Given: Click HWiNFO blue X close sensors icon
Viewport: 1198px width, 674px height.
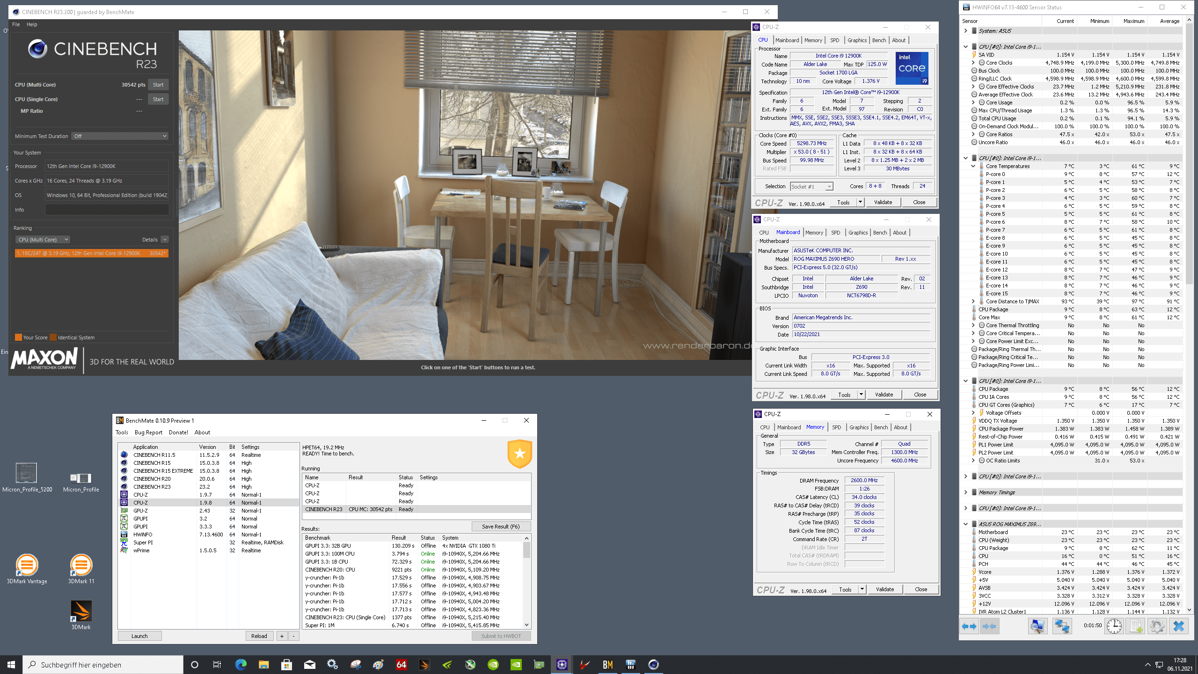Looking at the screenshot, I should pyautogui.click(x=1178, y=626).
